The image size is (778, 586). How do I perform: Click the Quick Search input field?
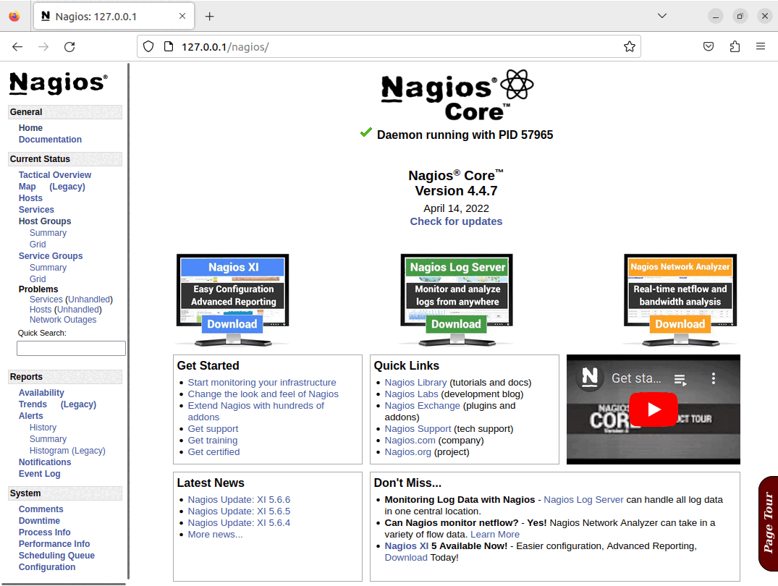click(x=71, y=348)
